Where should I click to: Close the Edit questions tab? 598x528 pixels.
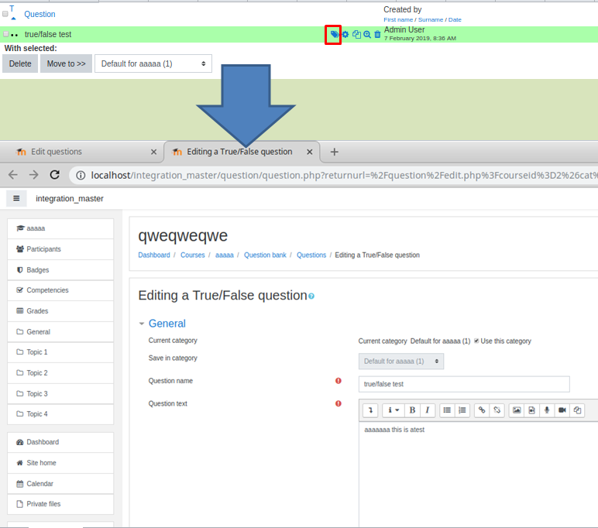tap(153, 152)
